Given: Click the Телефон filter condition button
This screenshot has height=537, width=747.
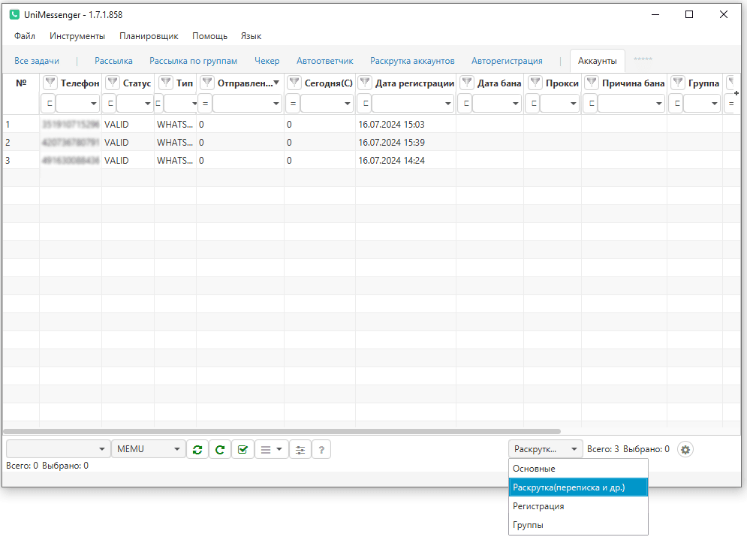Looking at the screenshot, I should 49,104.
